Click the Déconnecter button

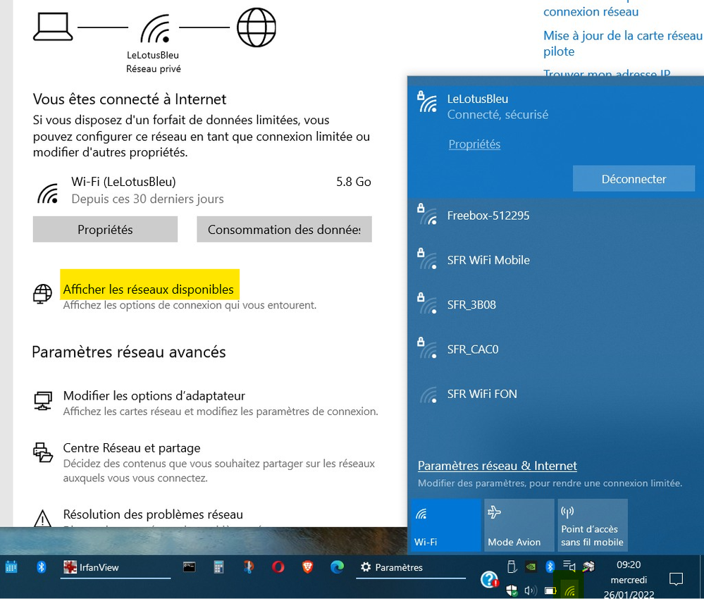tap(634, 179)
